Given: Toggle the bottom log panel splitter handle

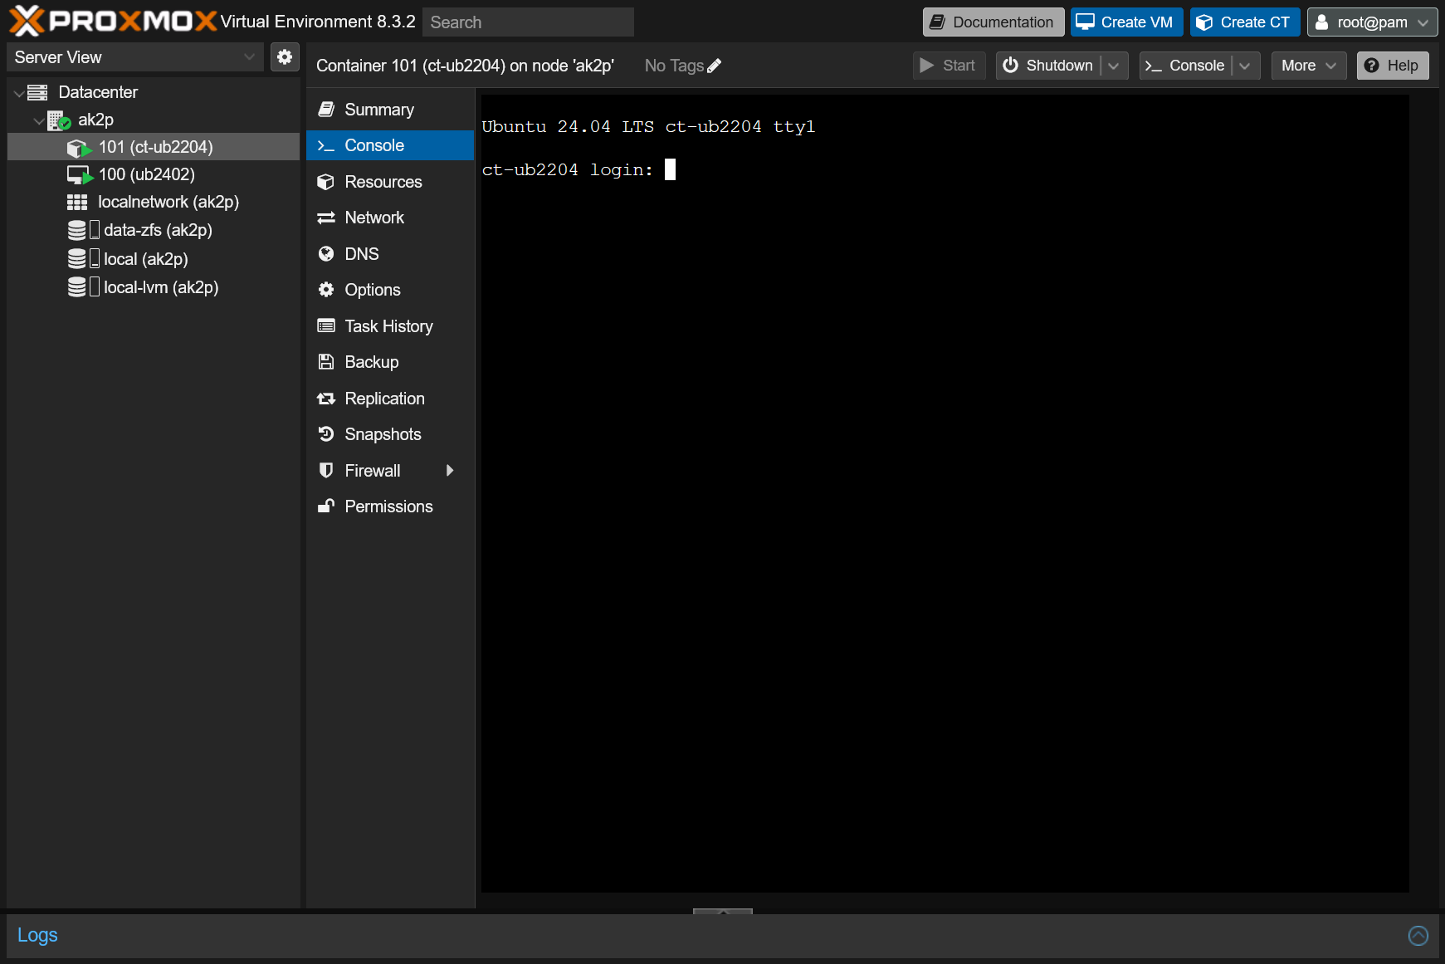Looking at the screenshot, I should coord(723,911).
